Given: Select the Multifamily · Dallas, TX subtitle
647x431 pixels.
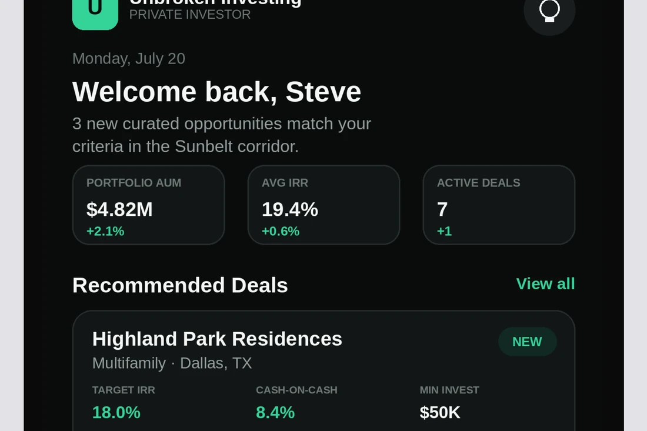Looking at the screenshot, I should [x=172, y=363].
